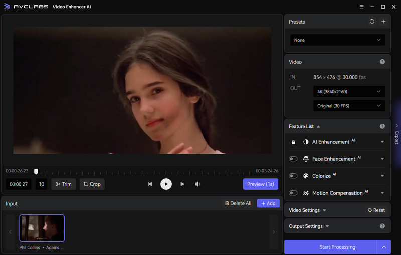401x255 pixels.
Task: Expand Face Enhancement options arrow
Action: (x=382, y=159)
